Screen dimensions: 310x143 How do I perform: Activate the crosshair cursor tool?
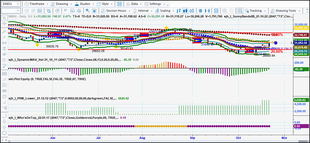pos(4,24)
